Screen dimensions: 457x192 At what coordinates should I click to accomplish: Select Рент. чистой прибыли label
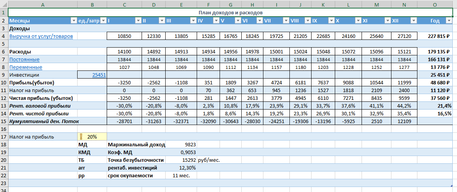(43, 113)
